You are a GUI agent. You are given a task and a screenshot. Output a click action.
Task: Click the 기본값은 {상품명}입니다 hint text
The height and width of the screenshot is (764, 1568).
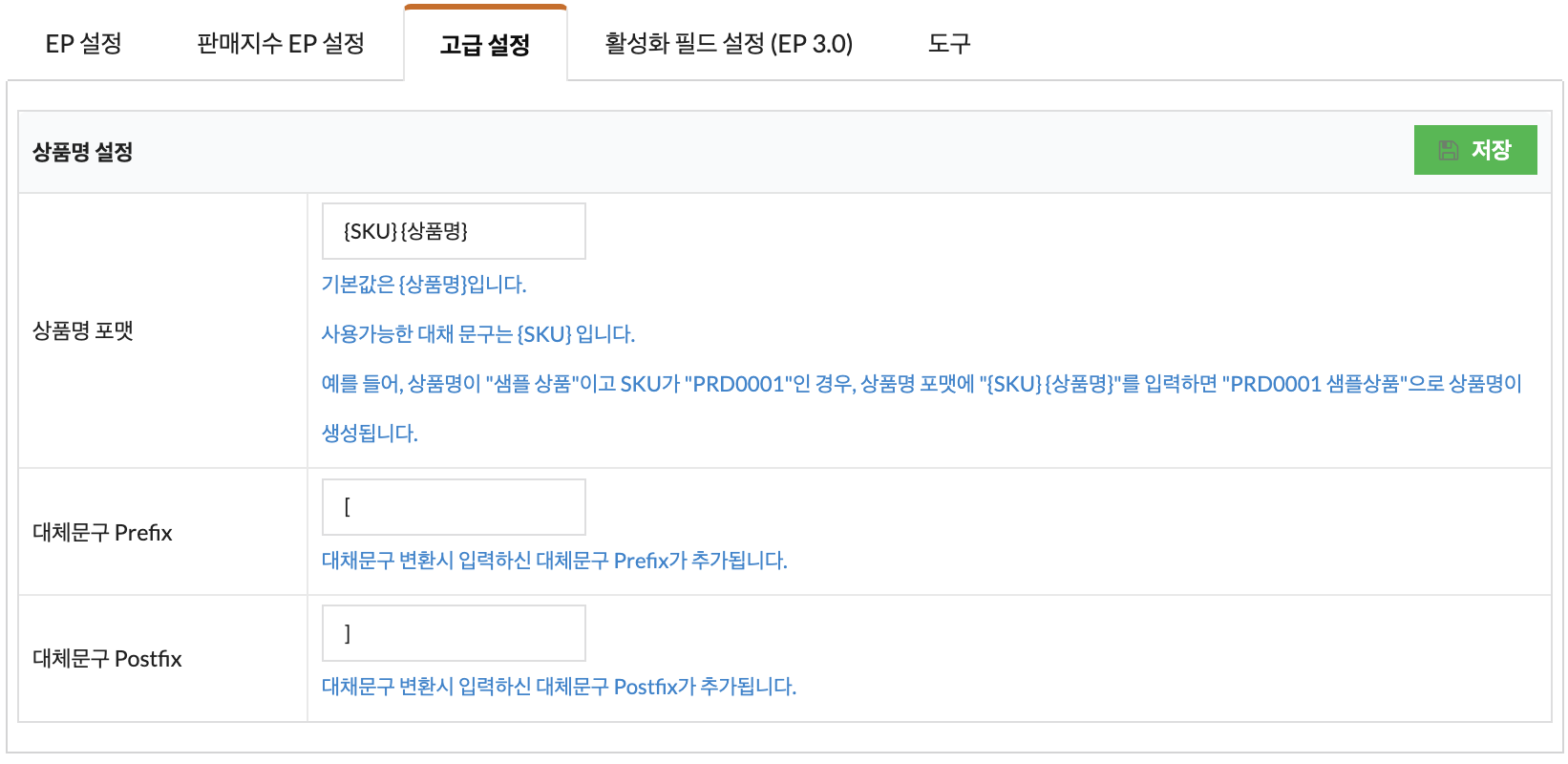tap(424, 285)
